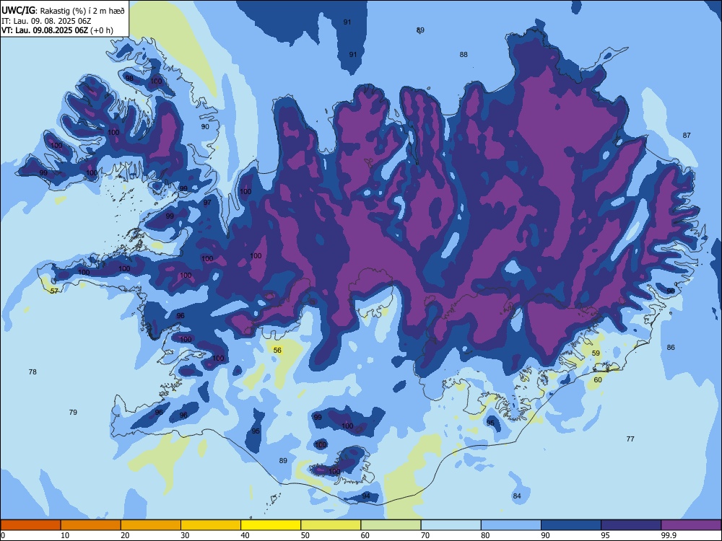Screen dimensions: 722x541
Task: Click the bright yellow 40–50 legend swatch
Action: pyautogui.click(x=271, y=525)
